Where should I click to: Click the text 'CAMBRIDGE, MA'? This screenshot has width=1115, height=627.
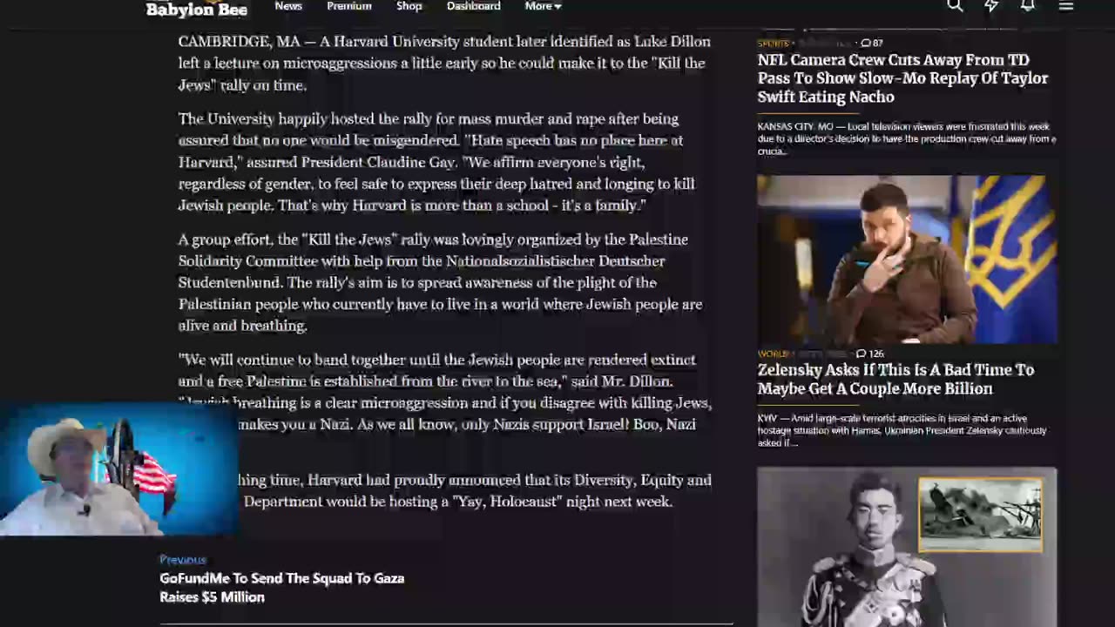pos(239,42)
